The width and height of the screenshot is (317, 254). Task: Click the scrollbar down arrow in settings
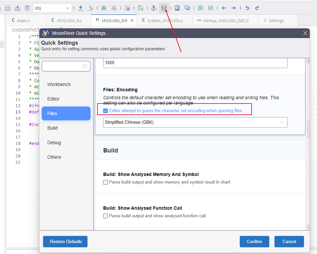(308, 228)
